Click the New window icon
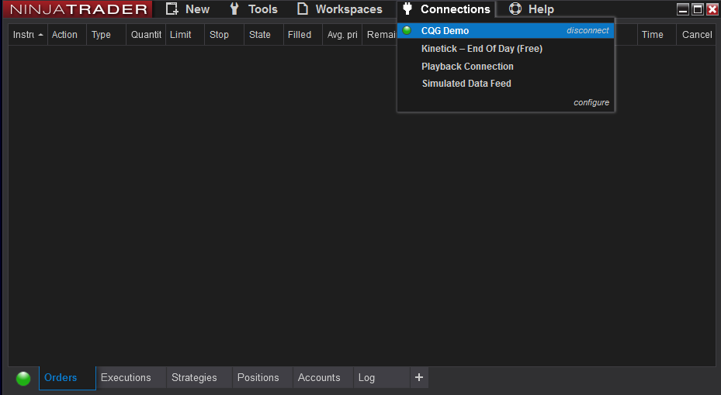Screen dimensions: 721x395 click(172, 9)
